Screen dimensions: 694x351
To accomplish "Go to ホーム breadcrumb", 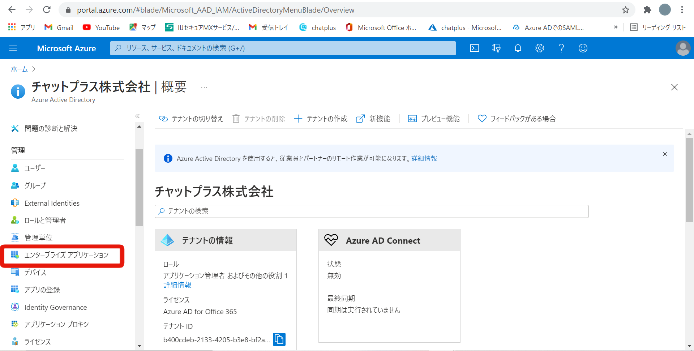I will click(19, 69).
